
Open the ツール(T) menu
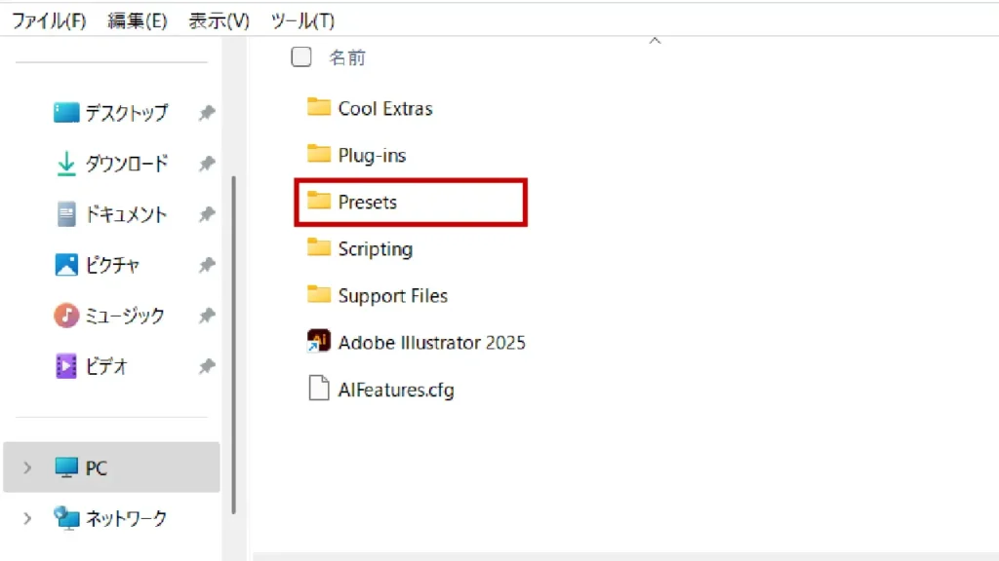tap(302, 20)
